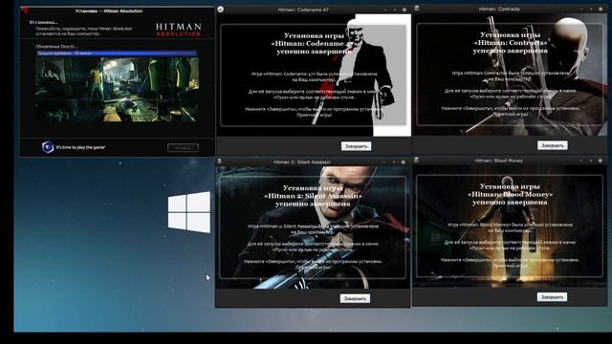Minimize the Hitman 2: Silent Assassin window
The image size is (612, 344).
384,161
